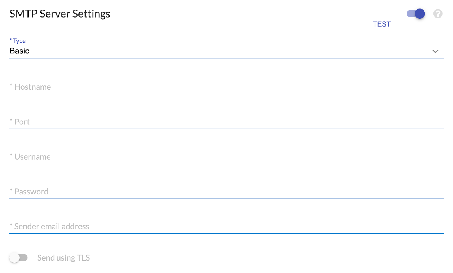Click the Sender email address field
The height and width of the screenshot is (273, 453).
(226, 226)
